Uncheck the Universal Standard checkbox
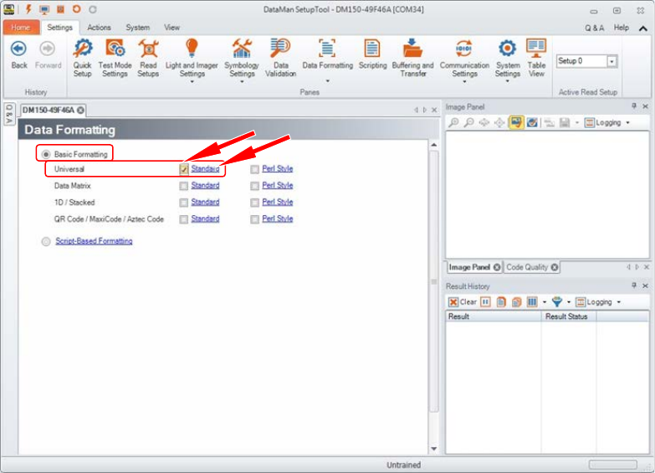Screen dimensions: 655x473 pos(184,169)
